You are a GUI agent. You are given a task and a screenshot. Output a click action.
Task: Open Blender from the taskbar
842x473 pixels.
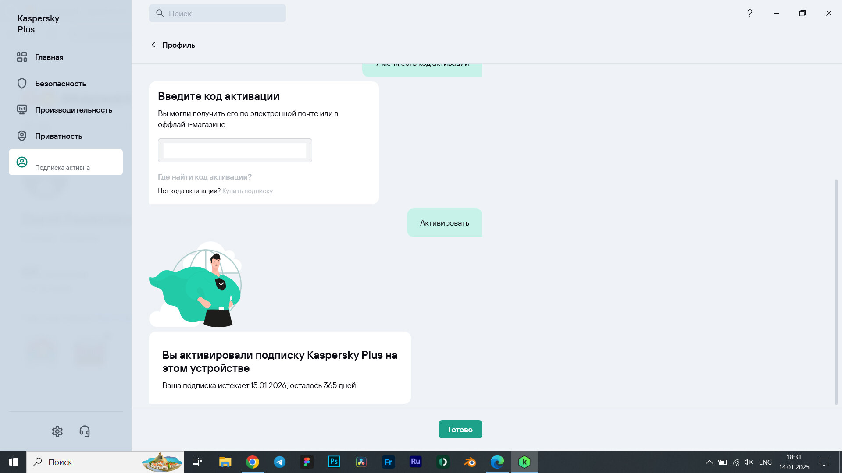tap(470, 462)
